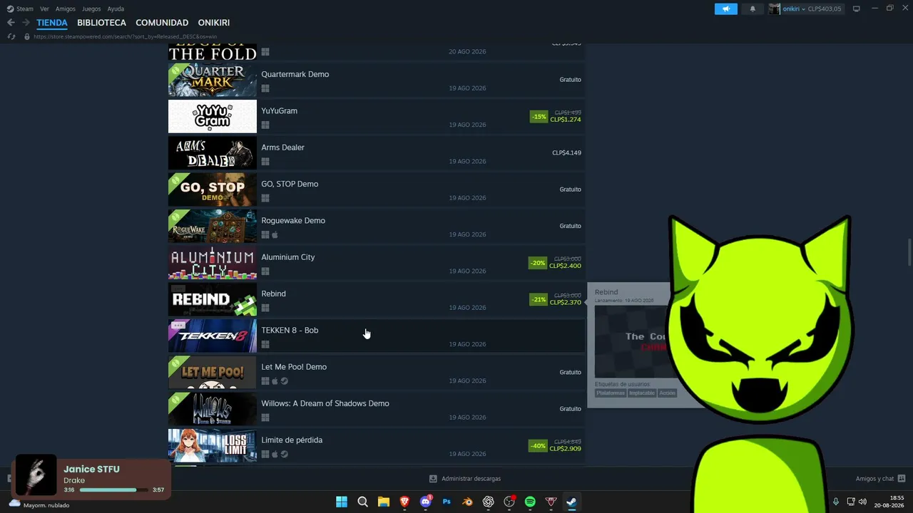Open ChatGPT from the taskbar

pyautogui.click(x=489, y=502)
